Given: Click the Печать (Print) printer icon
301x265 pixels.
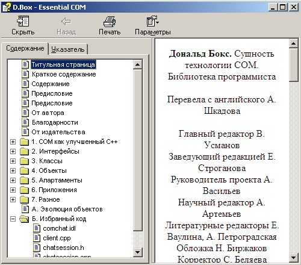Looking at the screenshot, I should [110, 22].
